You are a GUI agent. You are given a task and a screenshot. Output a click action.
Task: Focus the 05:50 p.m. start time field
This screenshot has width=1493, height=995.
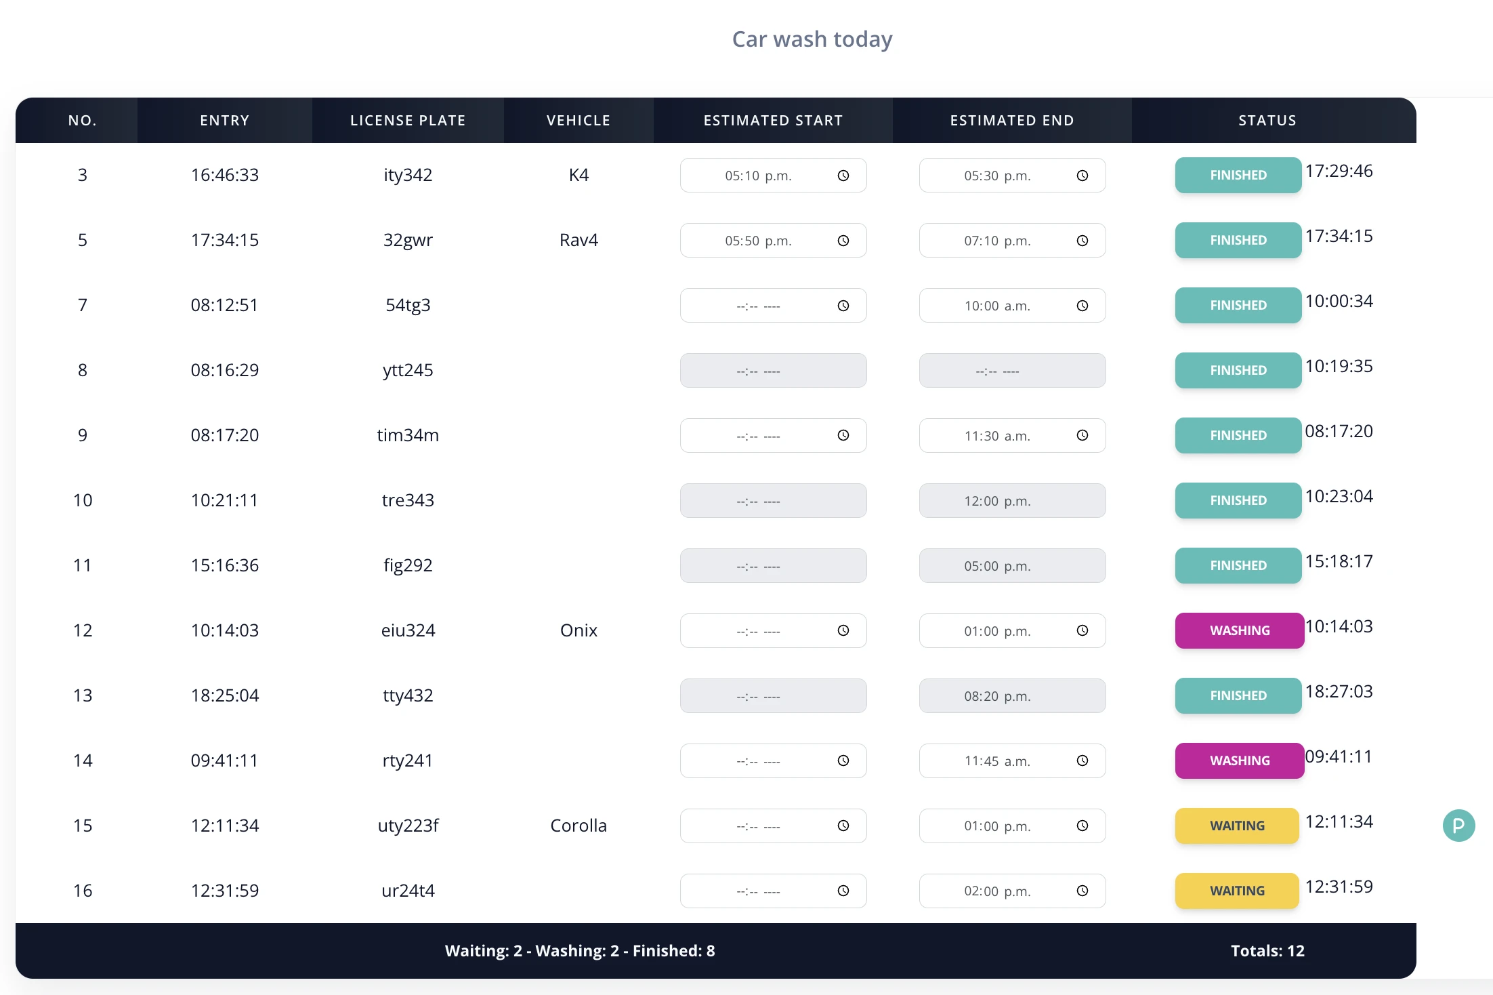point(773,241)
